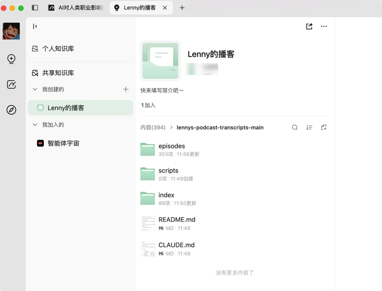Click 1加入 member count link
Viewport: 382px width, 291px height.
(x=148, y=105)
